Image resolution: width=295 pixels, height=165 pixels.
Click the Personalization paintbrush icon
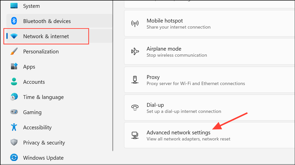click(14, 51)
